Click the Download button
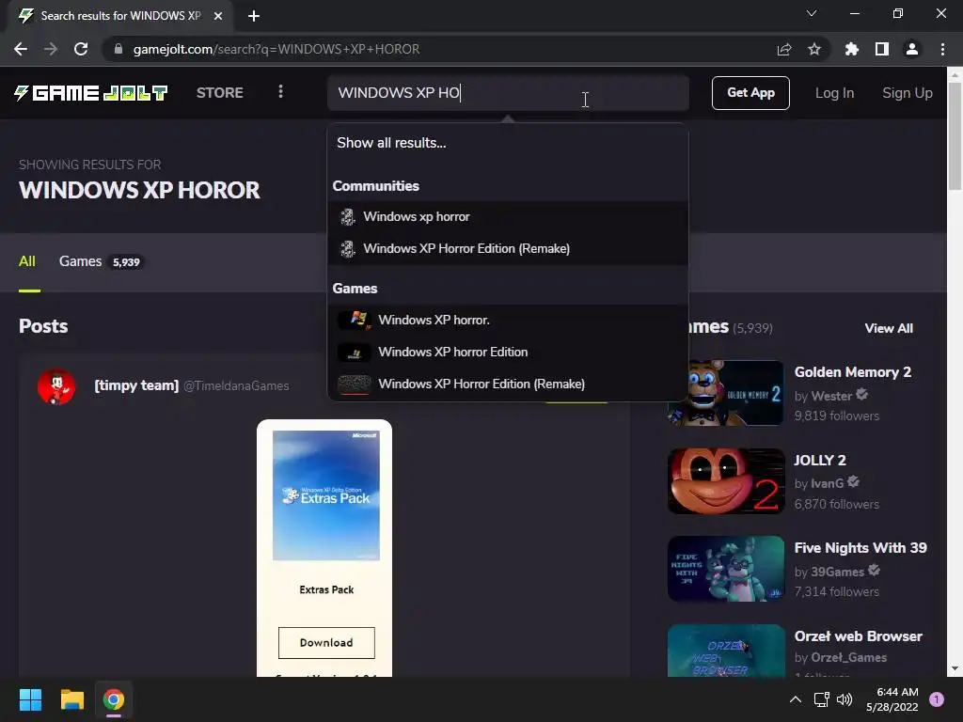The width and height of the screenshot is (963, 722). (x=326, y=643)
